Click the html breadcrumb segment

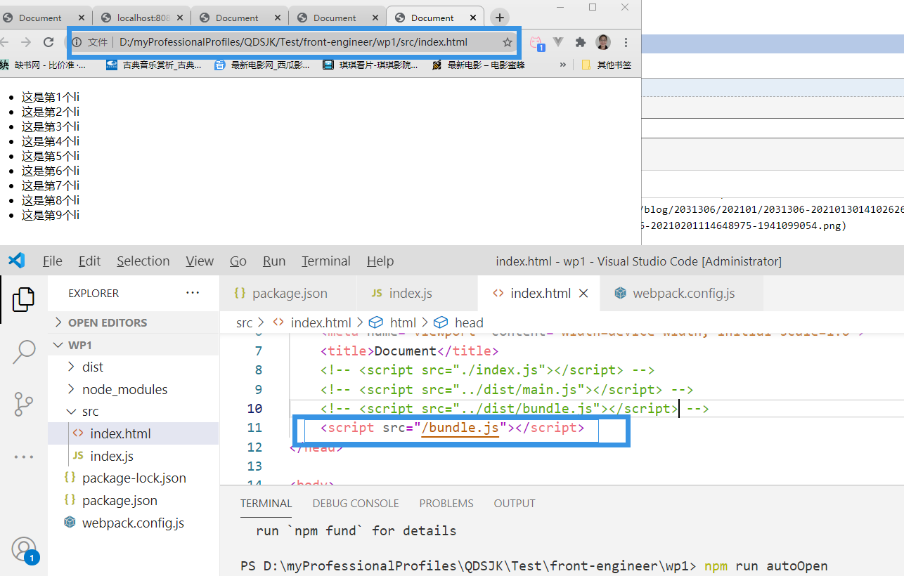pyautogui.click(x=394, y=322)
